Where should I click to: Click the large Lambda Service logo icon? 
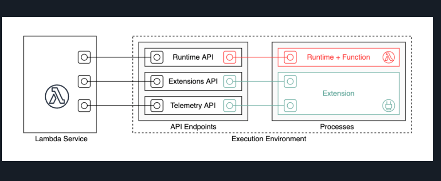[57, 97]
